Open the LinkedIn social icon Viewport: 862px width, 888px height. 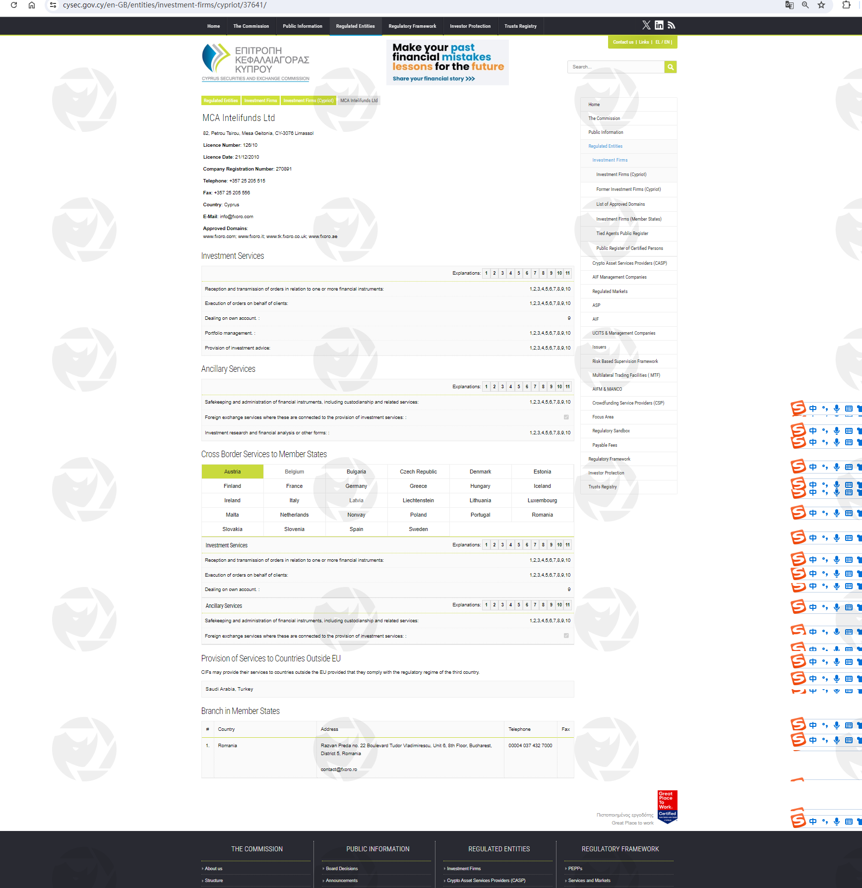659,25
